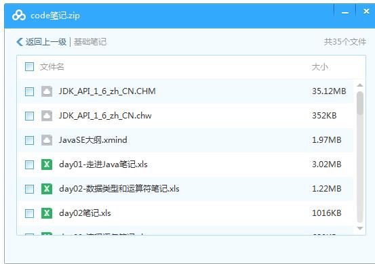The image size is (375, 264).
Task: Click the scrollbar up arrow
Action: (360, 85)
